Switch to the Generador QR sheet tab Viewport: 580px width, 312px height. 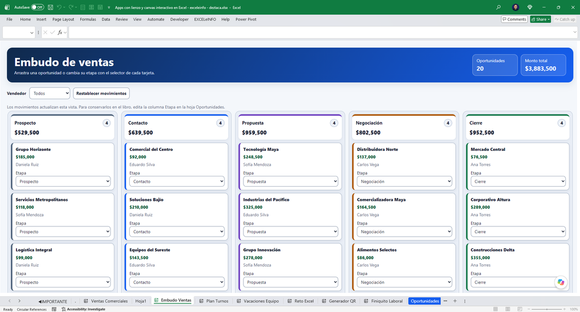(x=339, y=301)
